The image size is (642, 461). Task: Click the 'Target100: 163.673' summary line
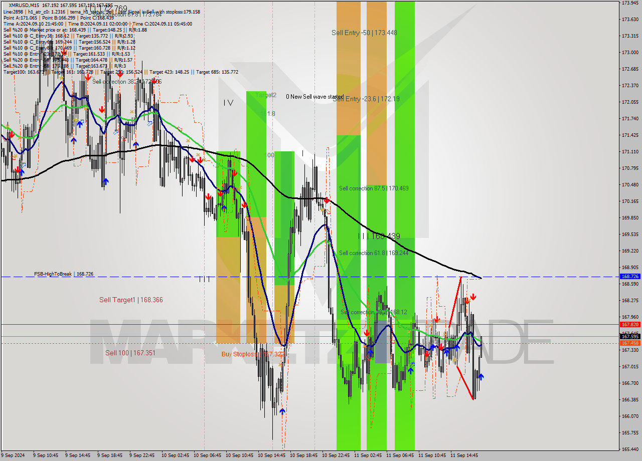click(120, 72)
